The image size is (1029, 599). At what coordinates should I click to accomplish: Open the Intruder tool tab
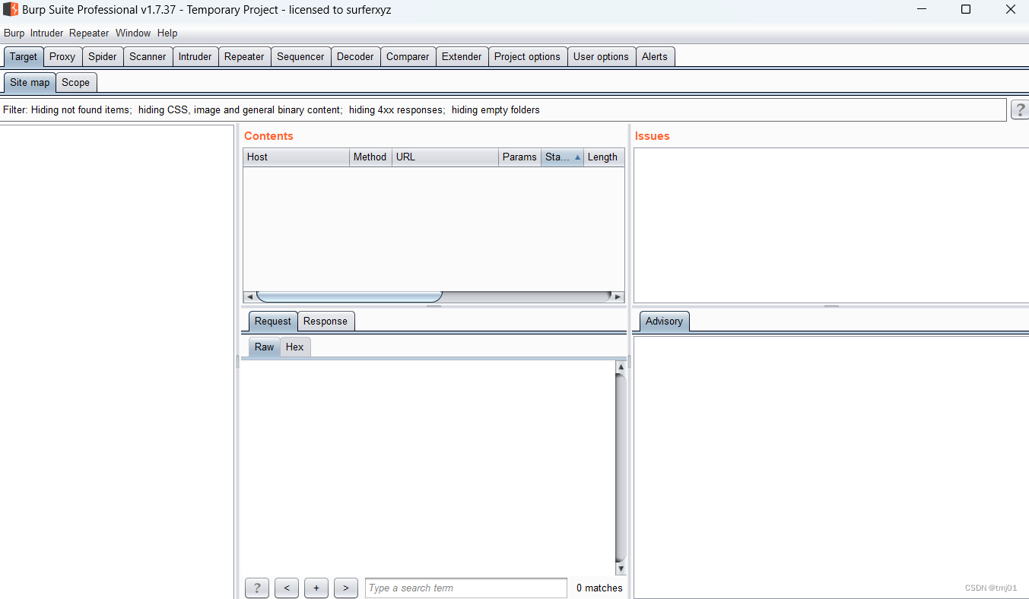pos(195,56)
